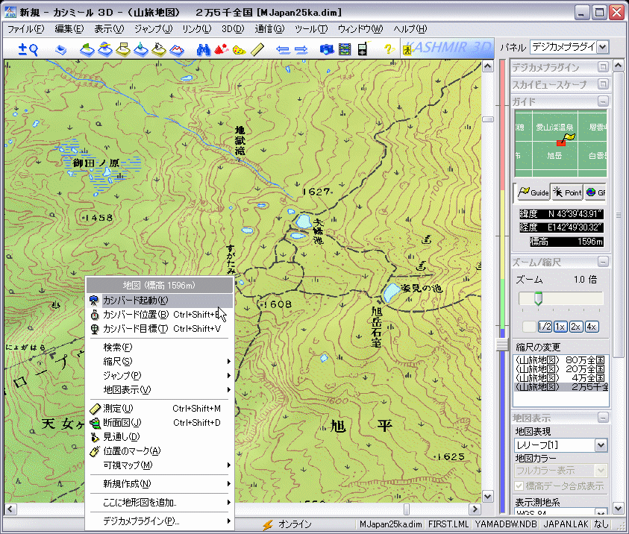Open the 表示(V) menu
This screenshot has height=534, width=629.
pyautogui.click(x=109, y=29)
